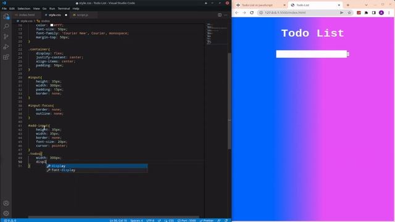This screenshot has width=395, height=222.
Task: Open the Source Control view
Action: tap(6, 36)
